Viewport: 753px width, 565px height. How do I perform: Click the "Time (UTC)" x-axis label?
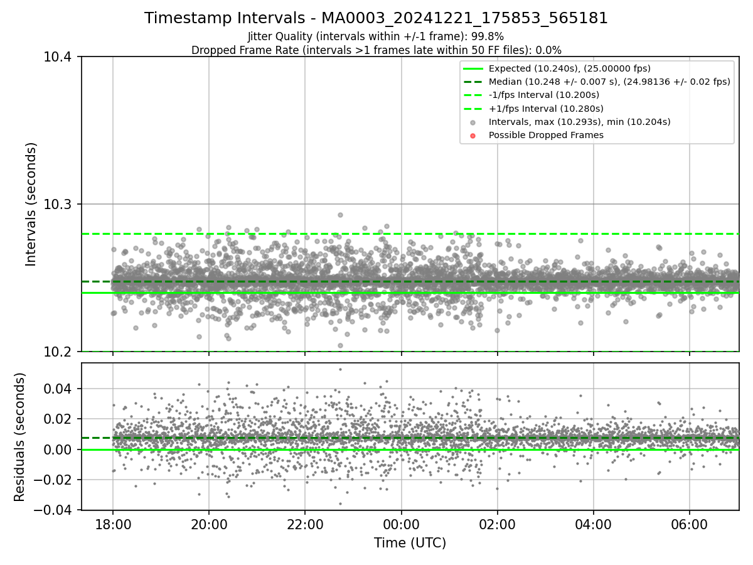click(410, 543)
